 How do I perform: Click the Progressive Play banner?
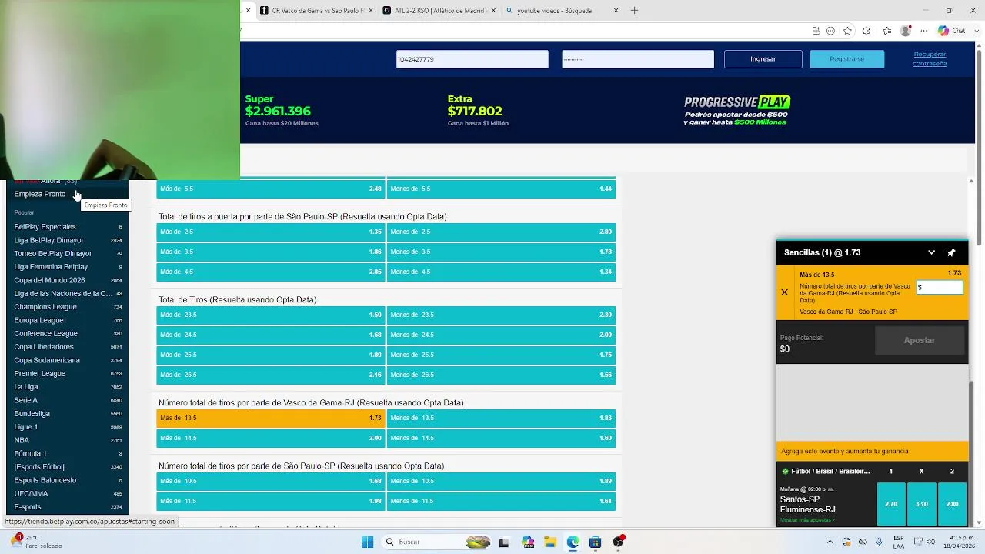pyautogui.click(x=737, y=111)
